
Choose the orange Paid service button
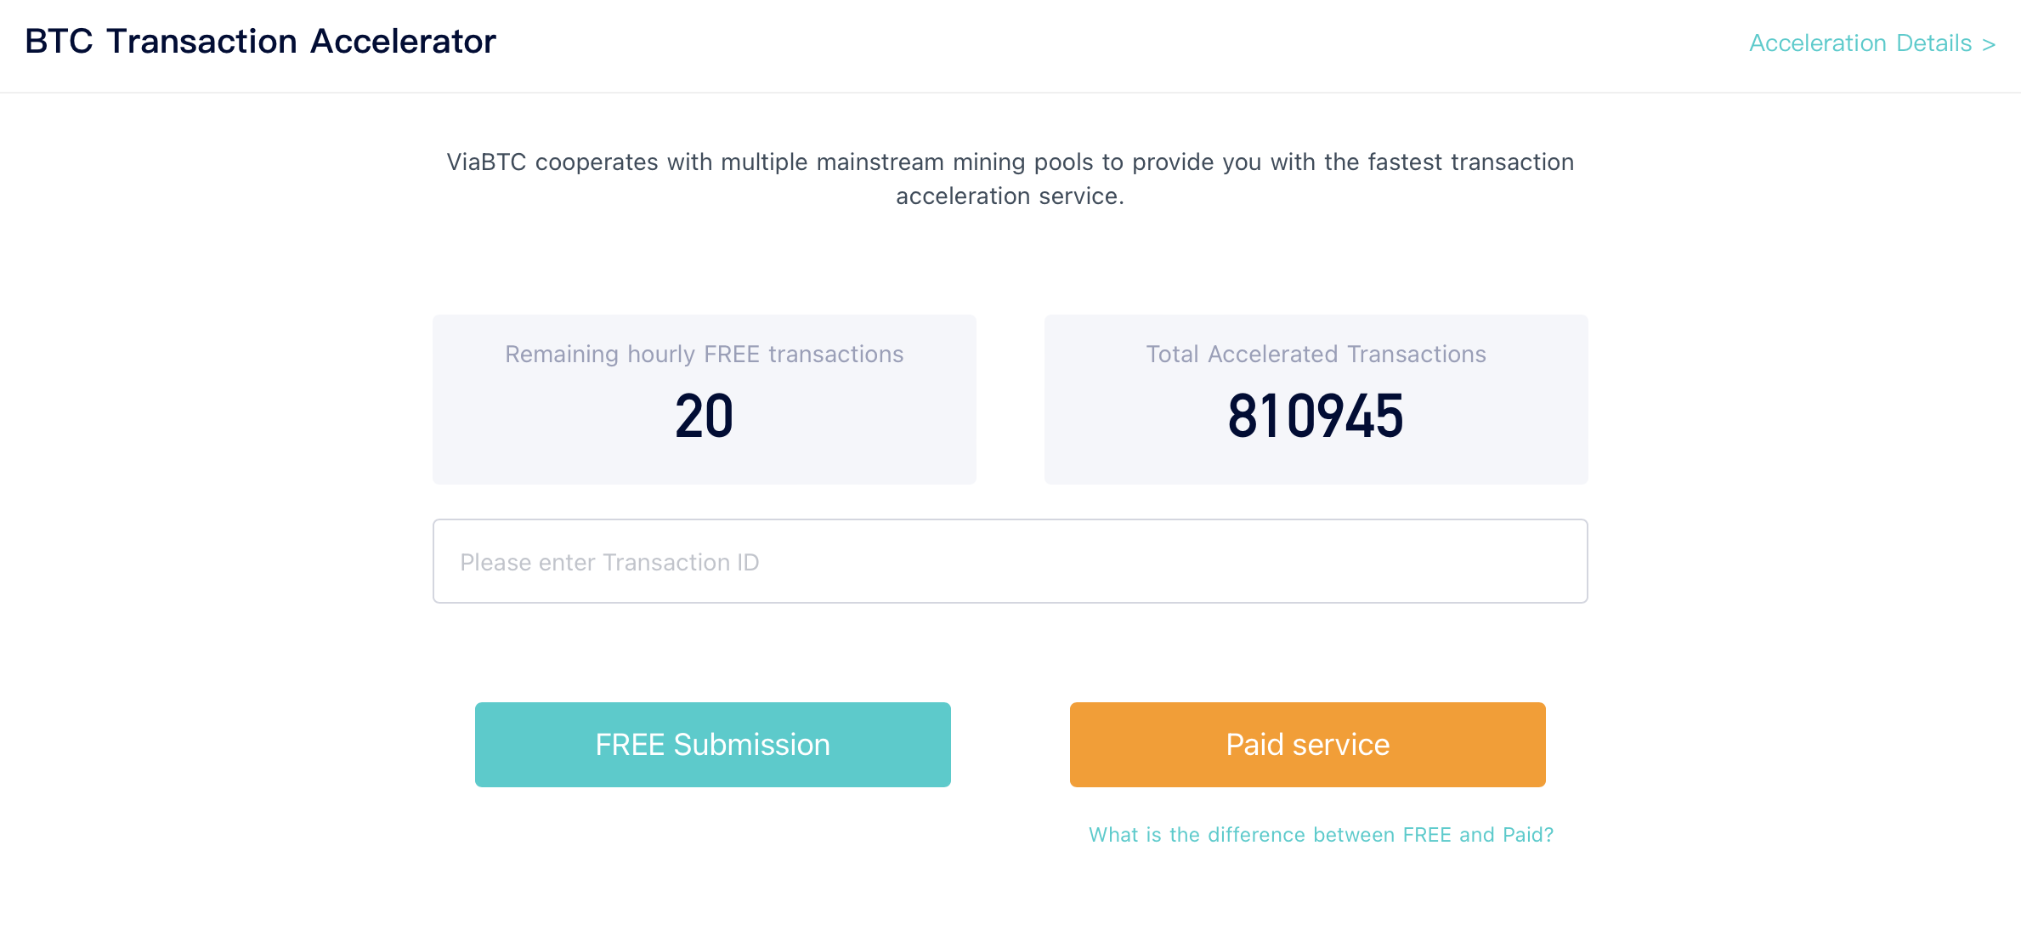(x=1307, y=745)
